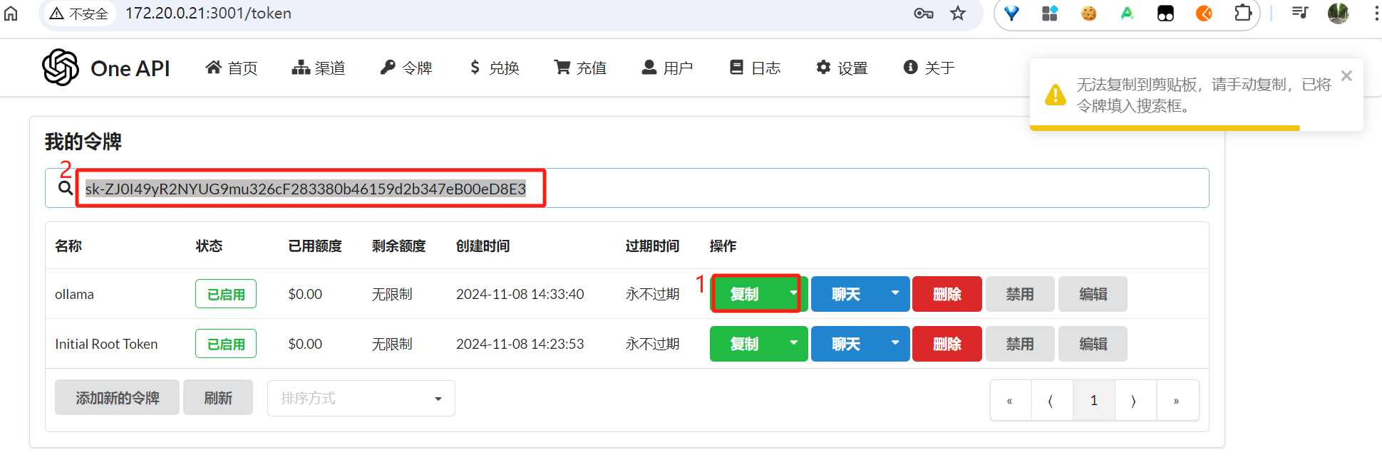Viewport: 1382px width, 457px height.
Task: Open the 令牌 tokens menu
Action: point(406,68)
